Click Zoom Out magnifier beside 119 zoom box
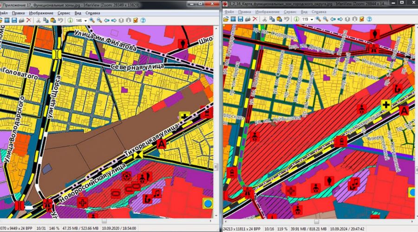This screenshot has width=418, height=232. tap(326, 19)
